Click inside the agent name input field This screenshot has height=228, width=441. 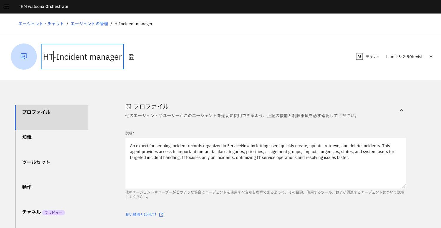click(x=82, y=57)
